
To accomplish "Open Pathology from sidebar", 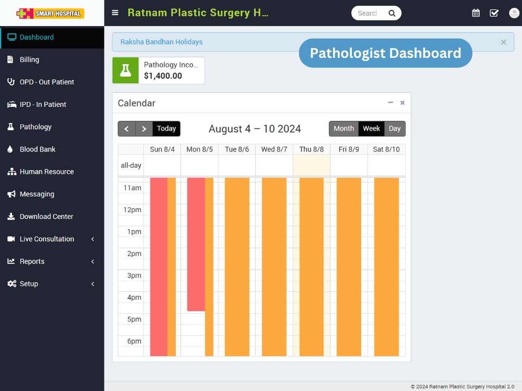I will (x=52, y=127).
